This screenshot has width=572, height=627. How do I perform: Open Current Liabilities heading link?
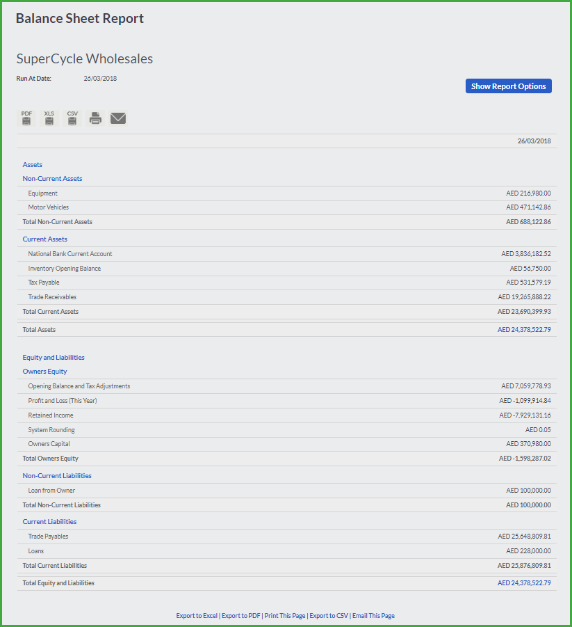(49, 522)
